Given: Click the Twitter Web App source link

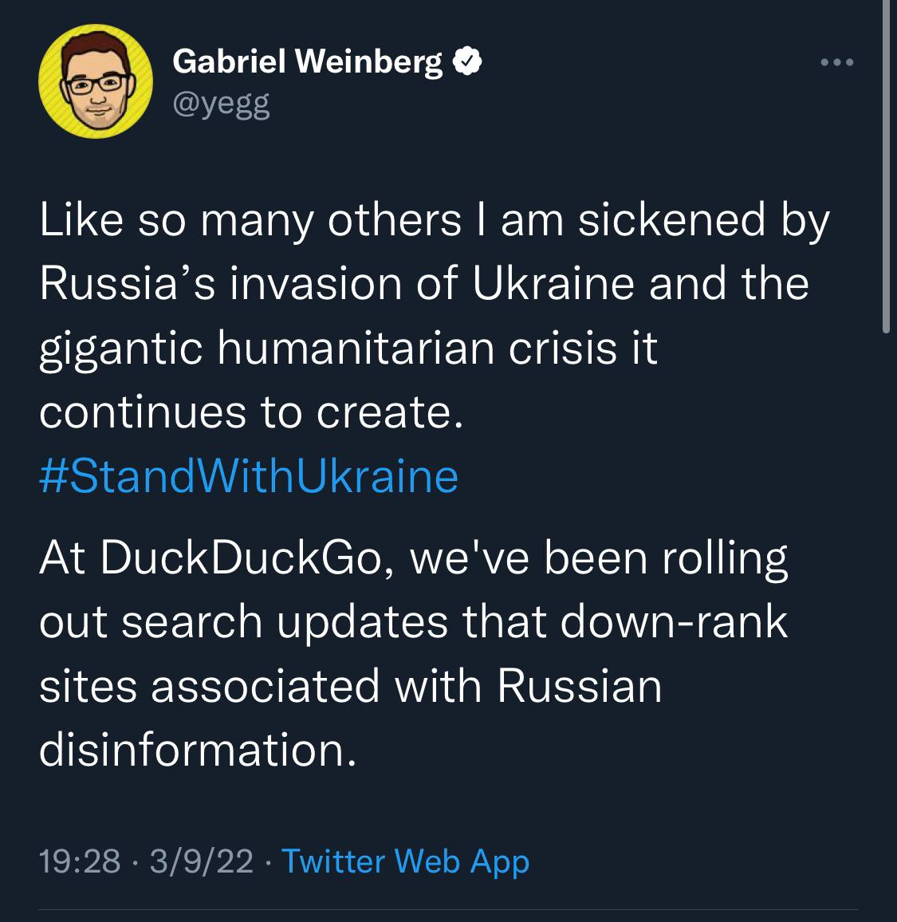Looking at the screenshot, I should pos(405,861).
